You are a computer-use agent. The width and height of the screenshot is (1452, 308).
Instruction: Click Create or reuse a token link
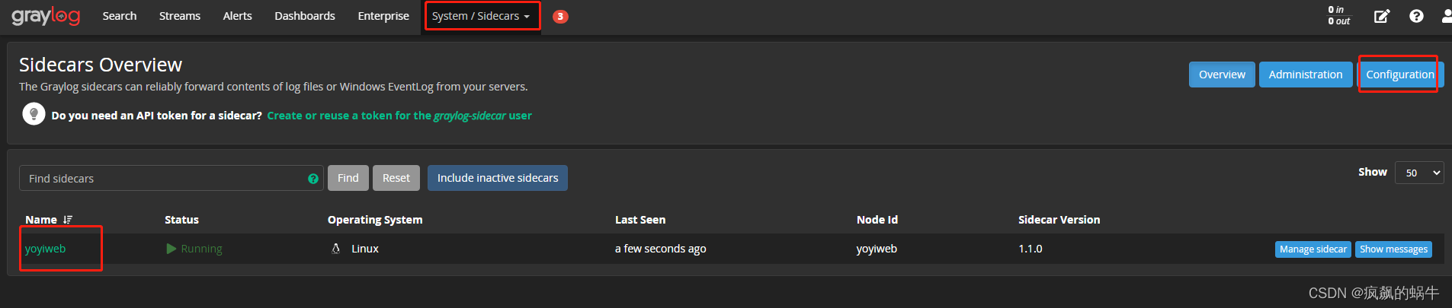click(x=399, y=116)
